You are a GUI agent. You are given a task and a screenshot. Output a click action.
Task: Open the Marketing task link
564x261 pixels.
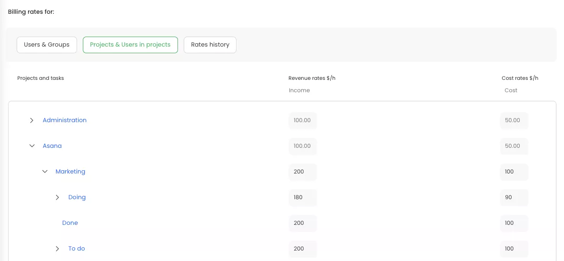click(70, 172)
